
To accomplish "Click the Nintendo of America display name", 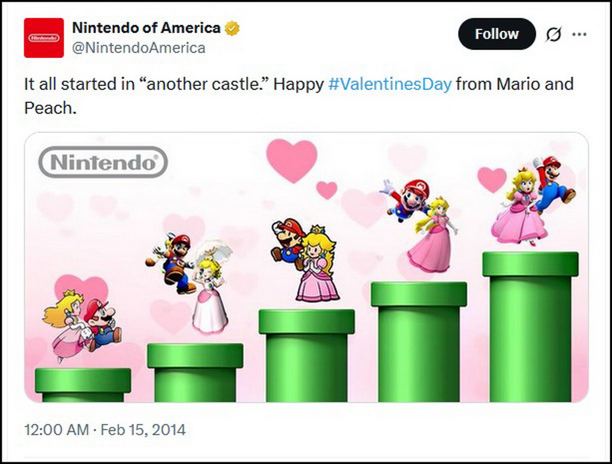I will pyautogui.click(x=147, y=29).
